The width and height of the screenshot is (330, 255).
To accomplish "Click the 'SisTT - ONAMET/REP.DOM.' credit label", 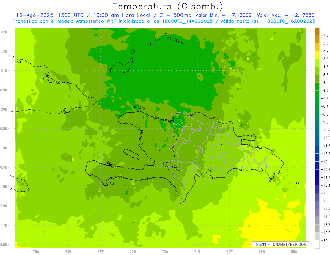I will click(280, 244).
